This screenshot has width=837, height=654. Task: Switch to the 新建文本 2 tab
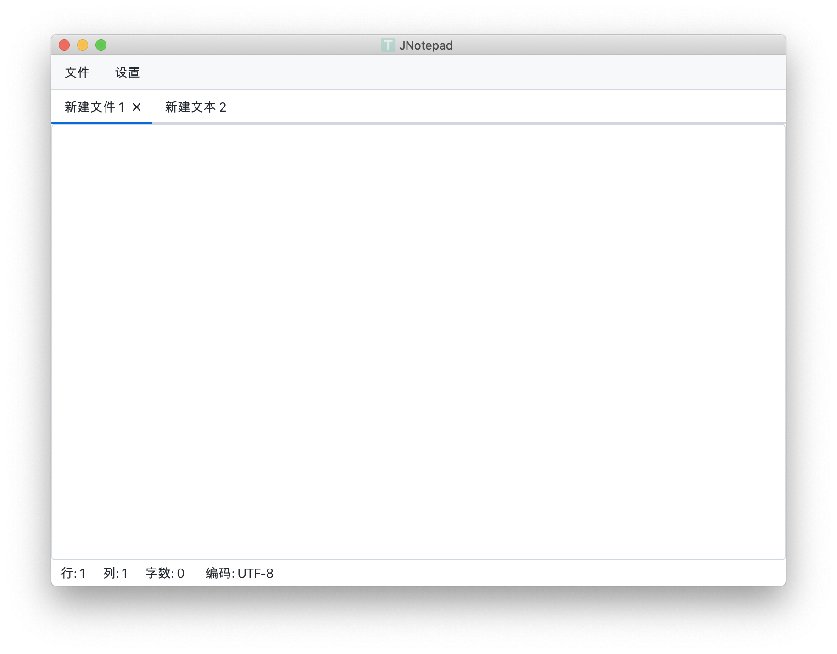[195, 107]
